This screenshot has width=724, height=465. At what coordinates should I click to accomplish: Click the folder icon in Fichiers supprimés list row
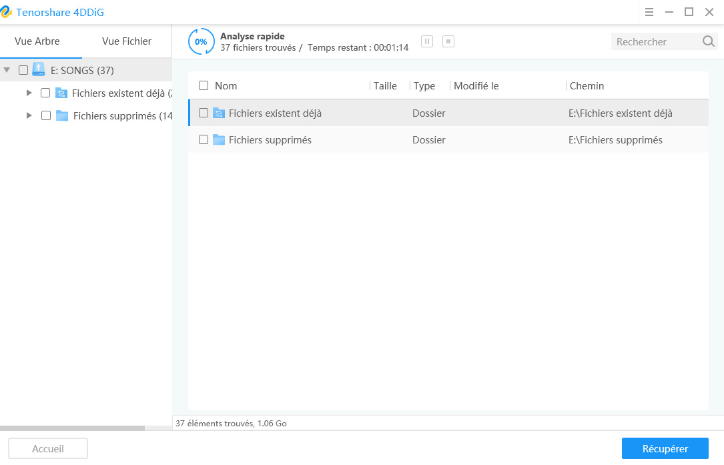pos(218,139)
